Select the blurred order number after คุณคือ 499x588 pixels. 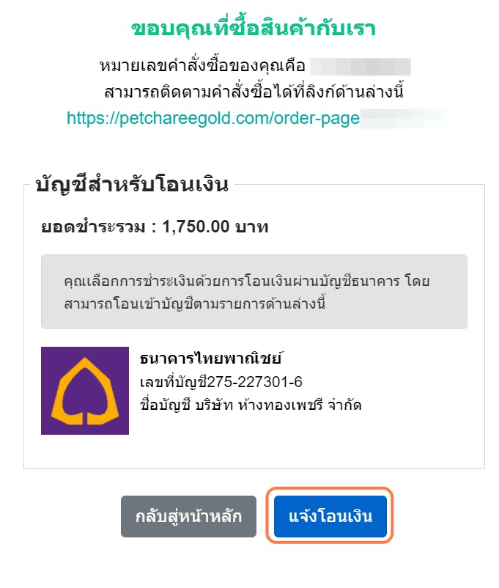361,67
